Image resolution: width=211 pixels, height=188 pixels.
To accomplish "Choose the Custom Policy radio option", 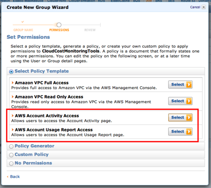I will [x=11, y=155].
